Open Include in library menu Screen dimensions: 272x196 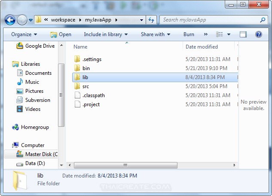106,34
